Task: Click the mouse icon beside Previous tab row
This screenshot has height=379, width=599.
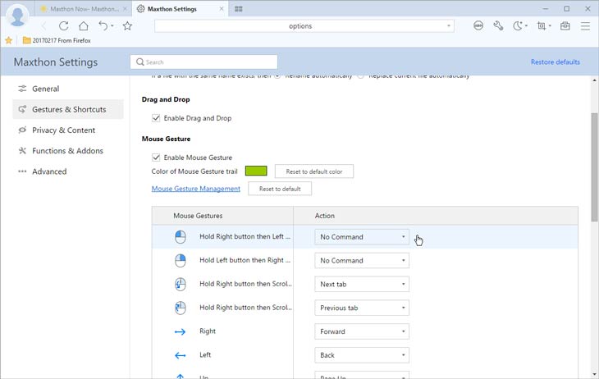Action: click(x=181, y=308)
